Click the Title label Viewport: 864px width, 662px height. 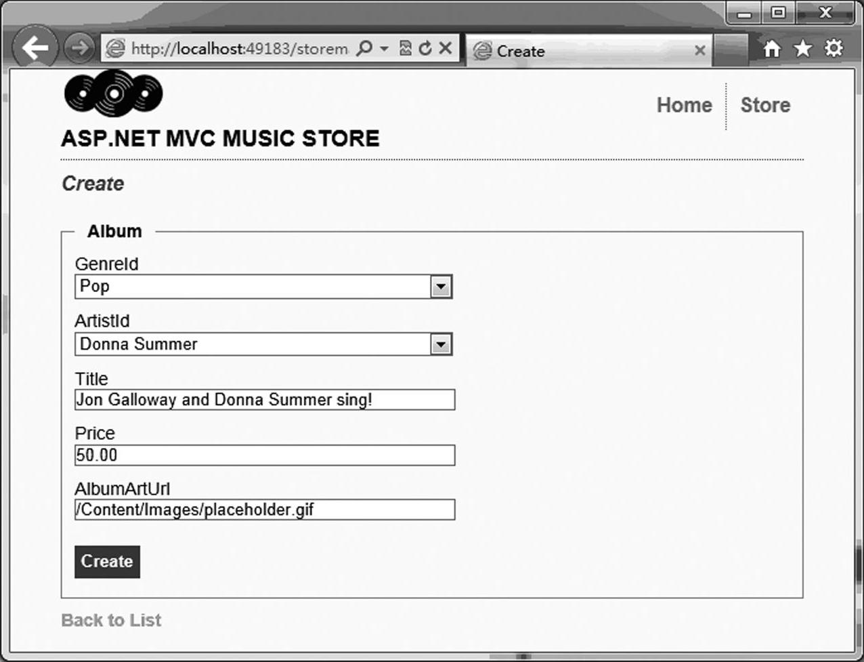click(x=91, y=378)
